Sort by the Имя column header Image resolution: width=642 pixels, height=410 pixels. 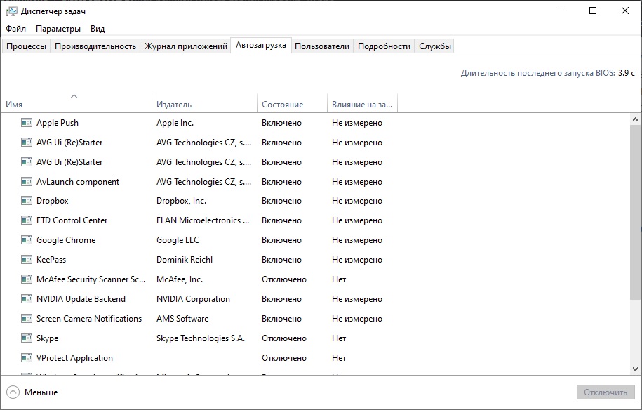76,102
